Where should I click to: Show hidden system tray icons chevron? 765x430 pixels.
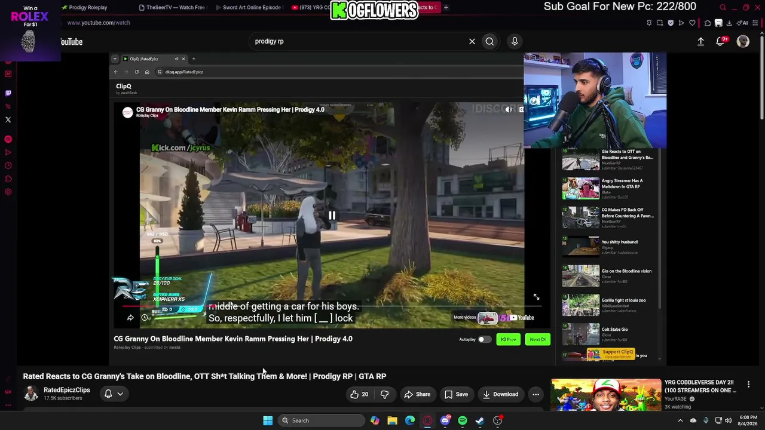[x=680, y=420]
